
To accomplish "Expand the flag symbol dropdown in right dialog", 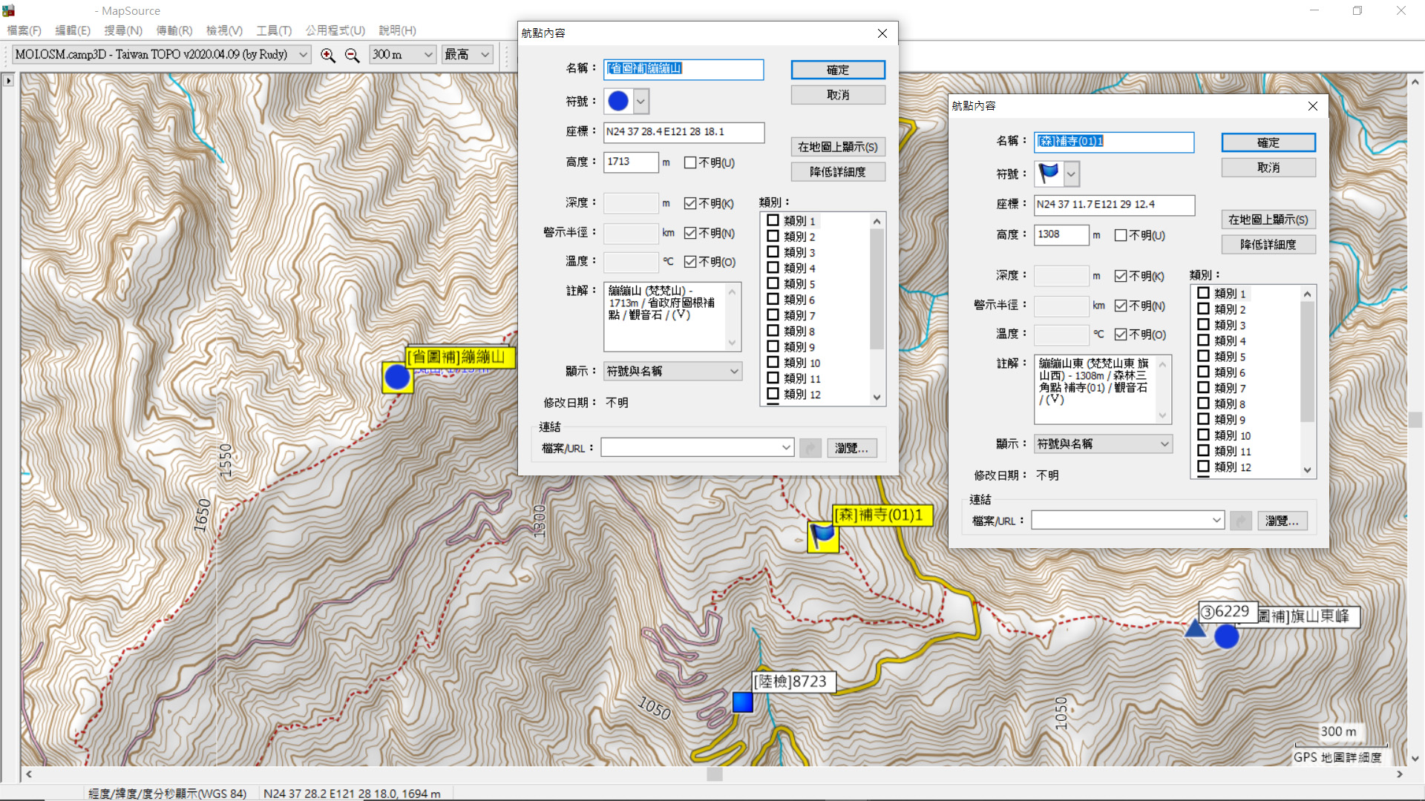I will point(1071,174).
